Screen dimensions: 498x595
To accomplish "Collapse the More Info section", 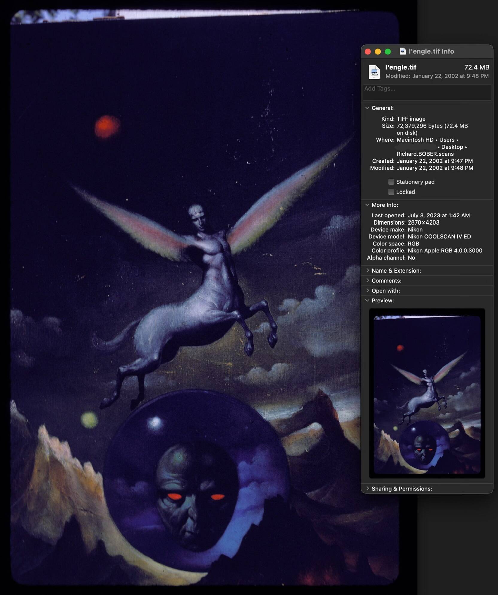I will coord(367,205).
